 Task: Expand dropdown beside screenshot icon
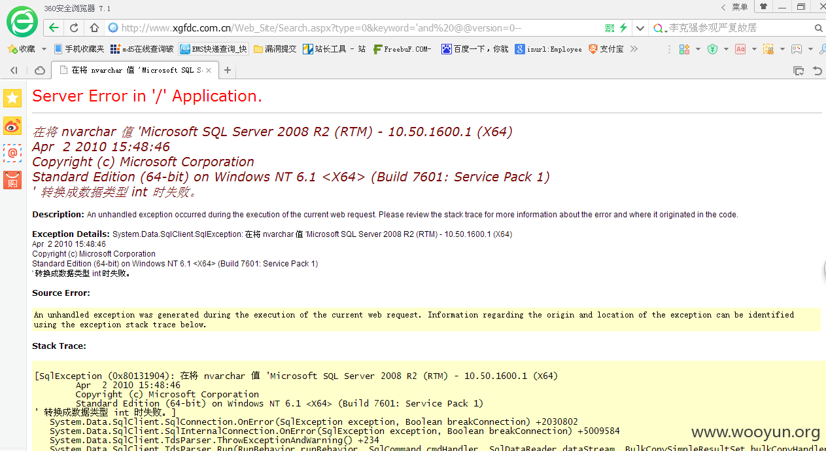[x=782, y=49]
